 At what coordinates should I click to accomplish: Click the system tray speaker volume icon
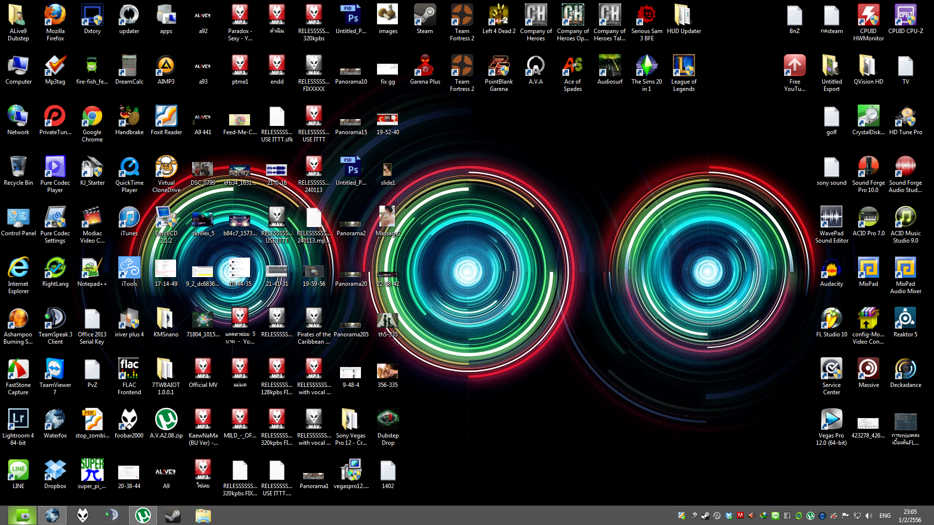(869, 516)
